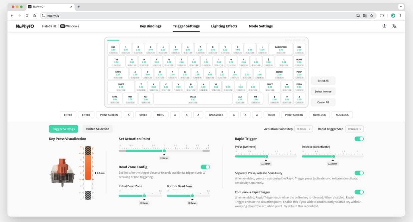Click the Set Actuation Point slider handle
Image resolution: width=413 pixels, height=222 pixels.
164,151
